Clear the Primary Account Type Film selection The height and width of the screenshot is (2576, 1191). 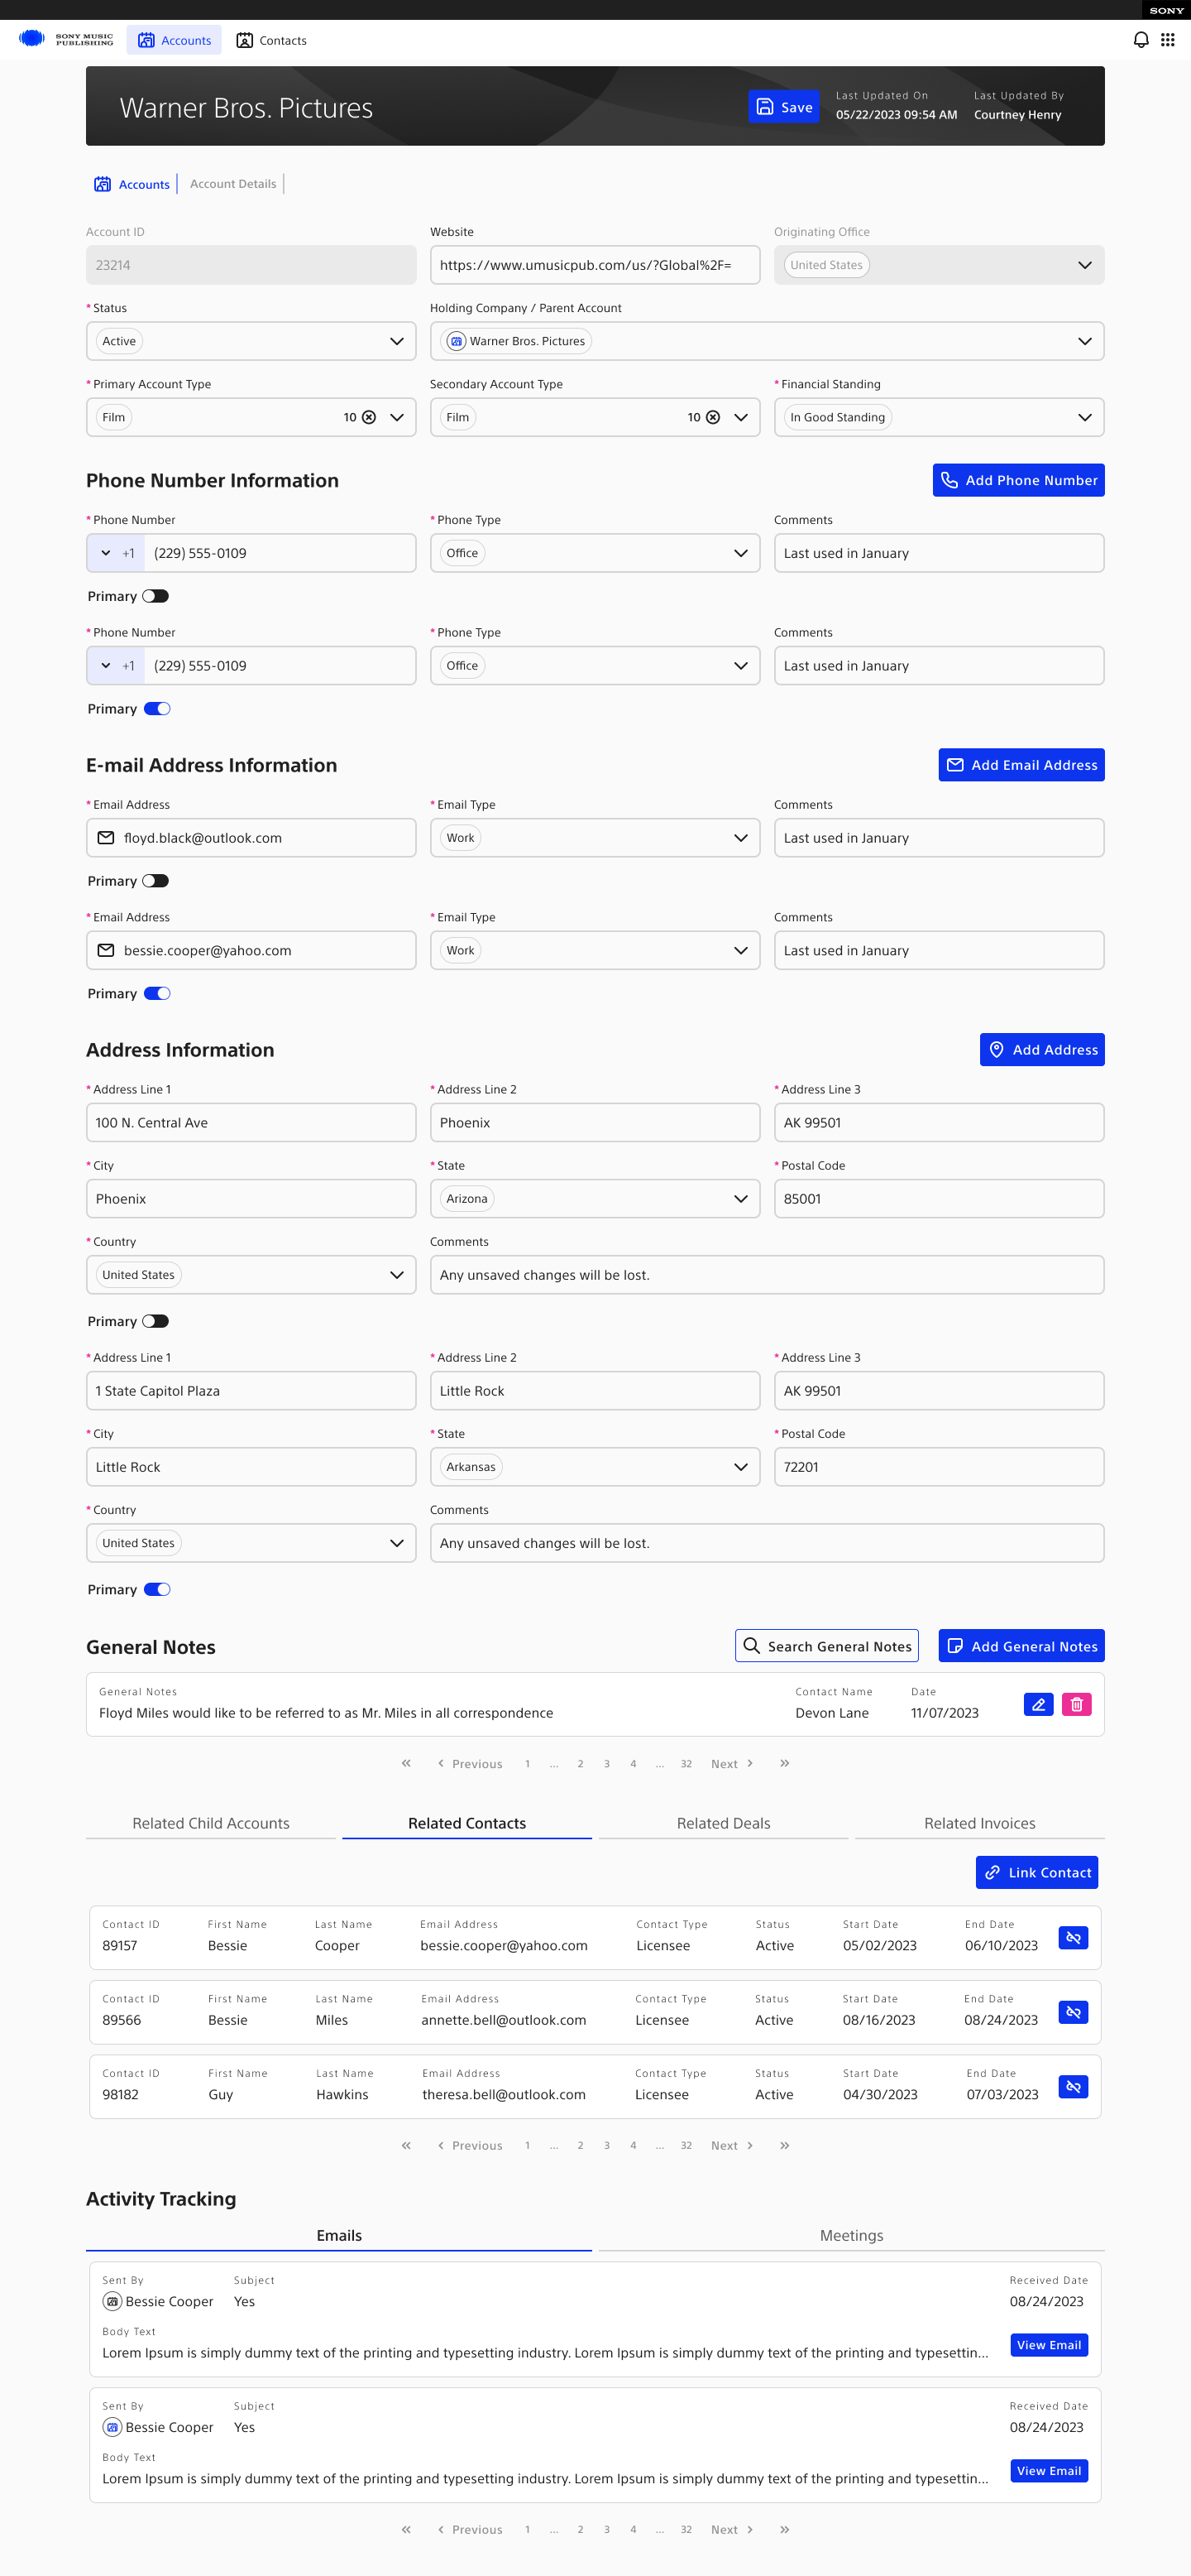pyautogui.click(x=369, y=417)
